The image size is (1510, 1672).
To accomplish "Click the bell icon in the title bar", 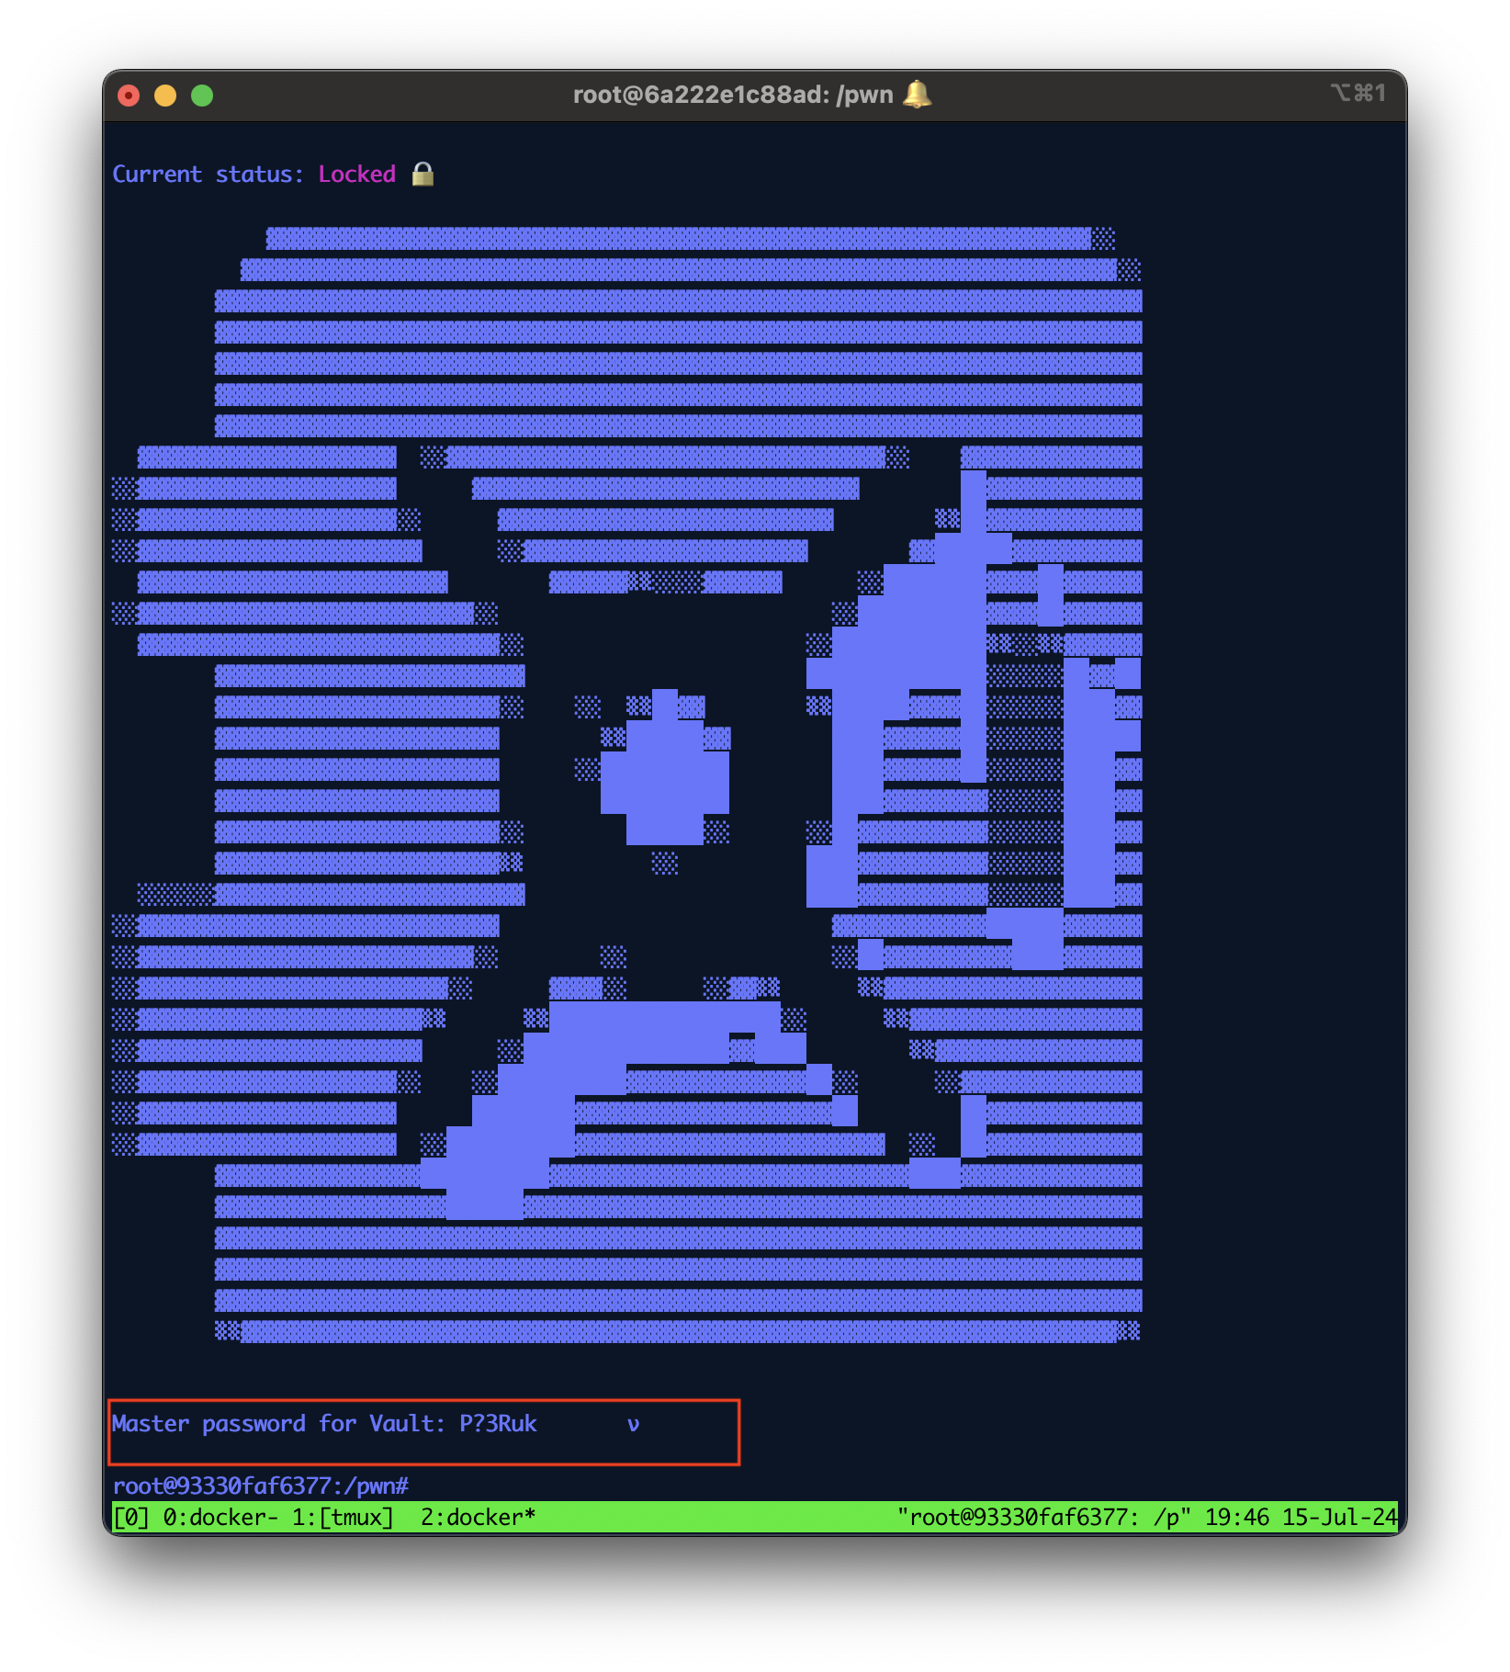I will [917, 95].
